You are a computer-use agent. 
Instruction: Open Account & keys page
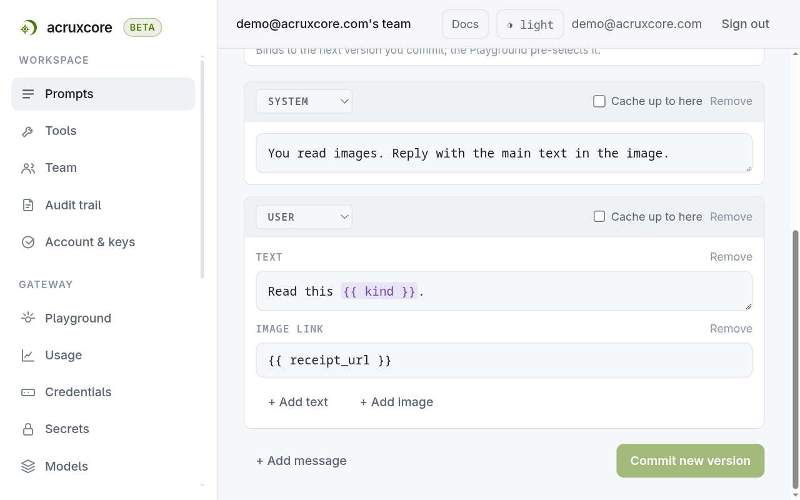click(103, 242)
